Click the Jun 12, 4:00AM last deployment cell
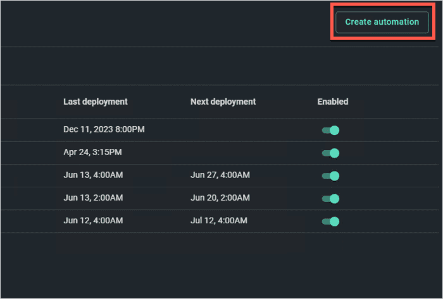The image size is (443, 299). pyautogui.click(x=93, y=221)
